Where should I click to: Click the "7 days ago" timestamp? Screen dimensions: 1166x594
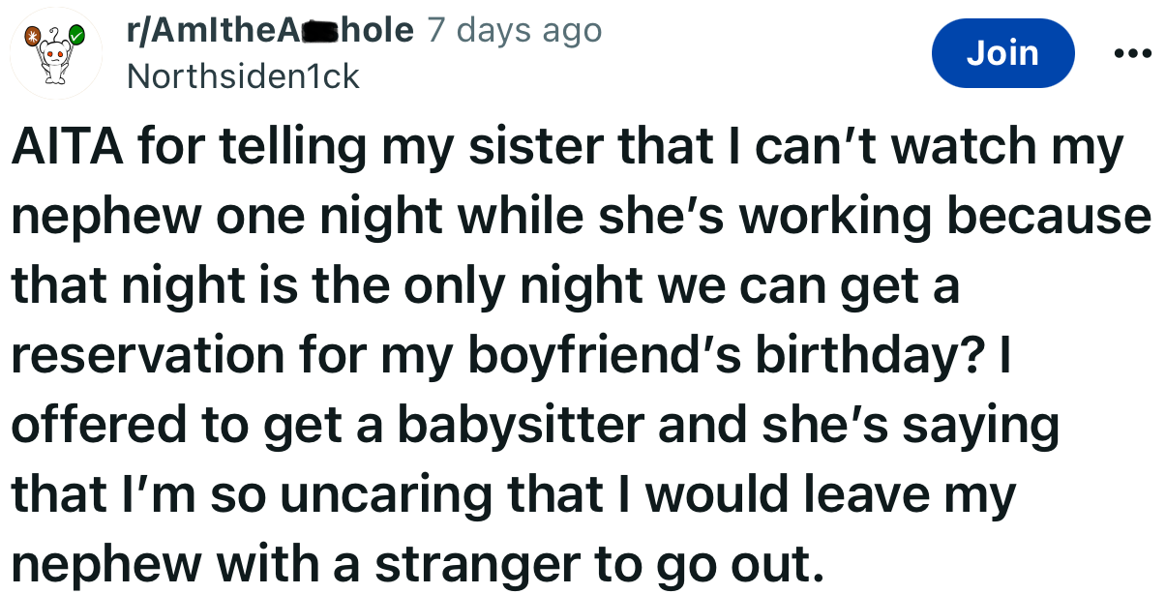tap(514, 30)
